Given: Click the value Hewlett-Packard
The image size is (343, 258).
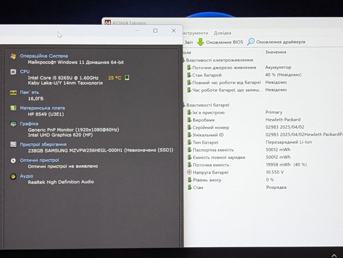Looking at the screenshot, I should pos(283,120).
